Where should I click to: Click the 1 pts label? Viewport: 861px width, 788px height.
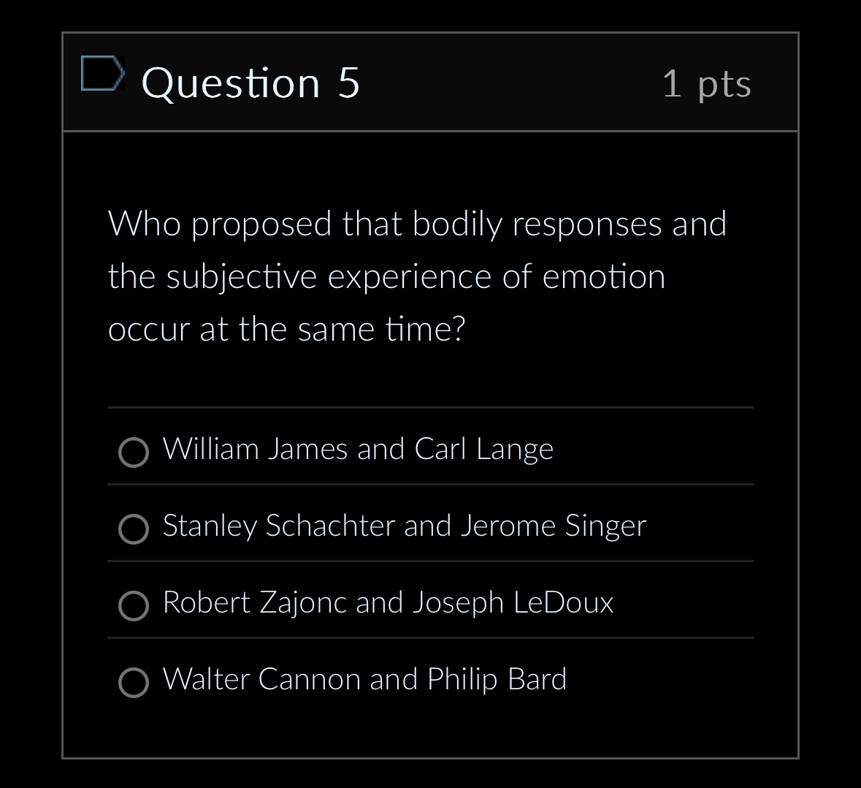[707, 83]
